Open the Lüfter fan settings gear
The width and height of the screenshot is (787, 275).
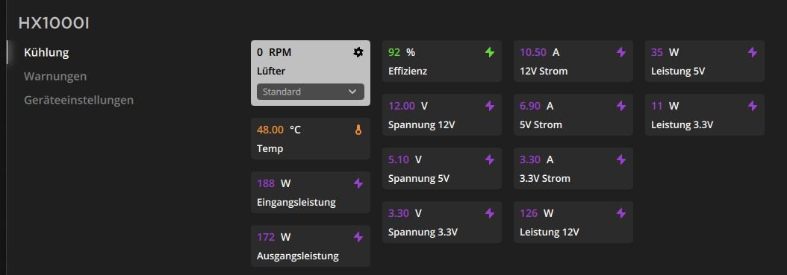pyautogui.click(x=358, y=52)
